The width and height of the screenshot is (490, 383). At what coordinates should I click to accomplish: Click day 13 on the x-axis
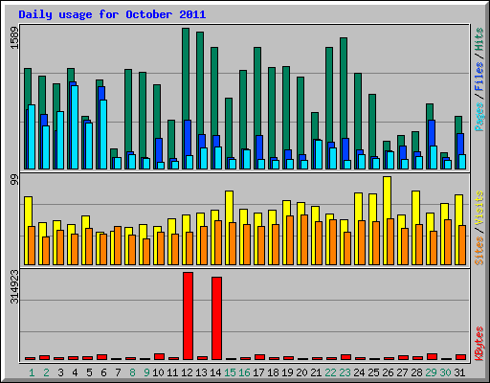[x=201, y=372]
